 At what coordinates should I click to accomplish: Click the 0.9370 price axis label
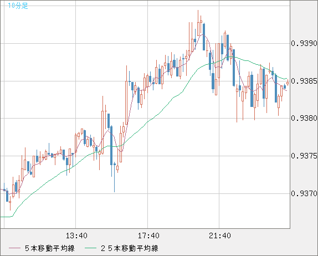(x=304, y=193)
